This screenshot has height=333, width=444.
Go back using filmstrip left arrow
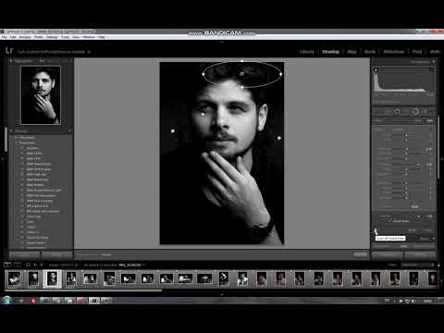click(35, 265)
